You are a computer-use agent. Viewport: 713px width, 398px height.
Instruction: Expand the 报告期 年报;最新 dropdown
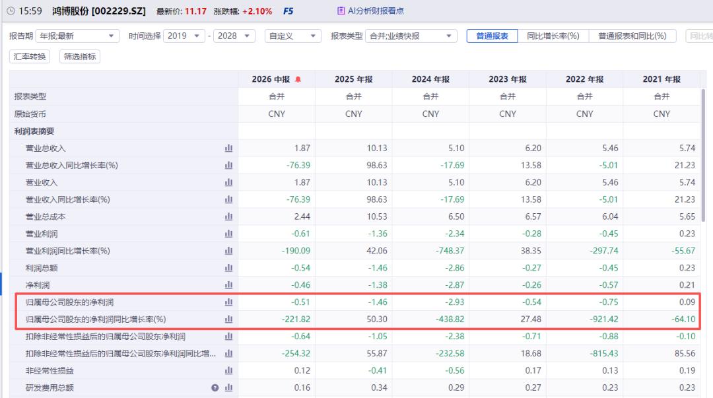click(x=77, y=36)
